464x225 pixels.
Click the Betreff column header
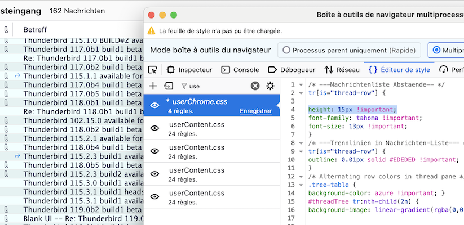coord(35,30)
